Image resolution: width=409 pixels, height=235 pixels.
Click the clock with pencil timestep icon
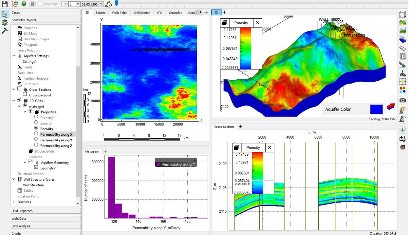108,4
